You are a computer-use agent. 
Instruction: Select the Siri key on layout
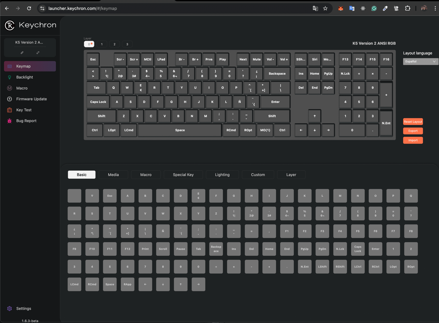point(315,59)
